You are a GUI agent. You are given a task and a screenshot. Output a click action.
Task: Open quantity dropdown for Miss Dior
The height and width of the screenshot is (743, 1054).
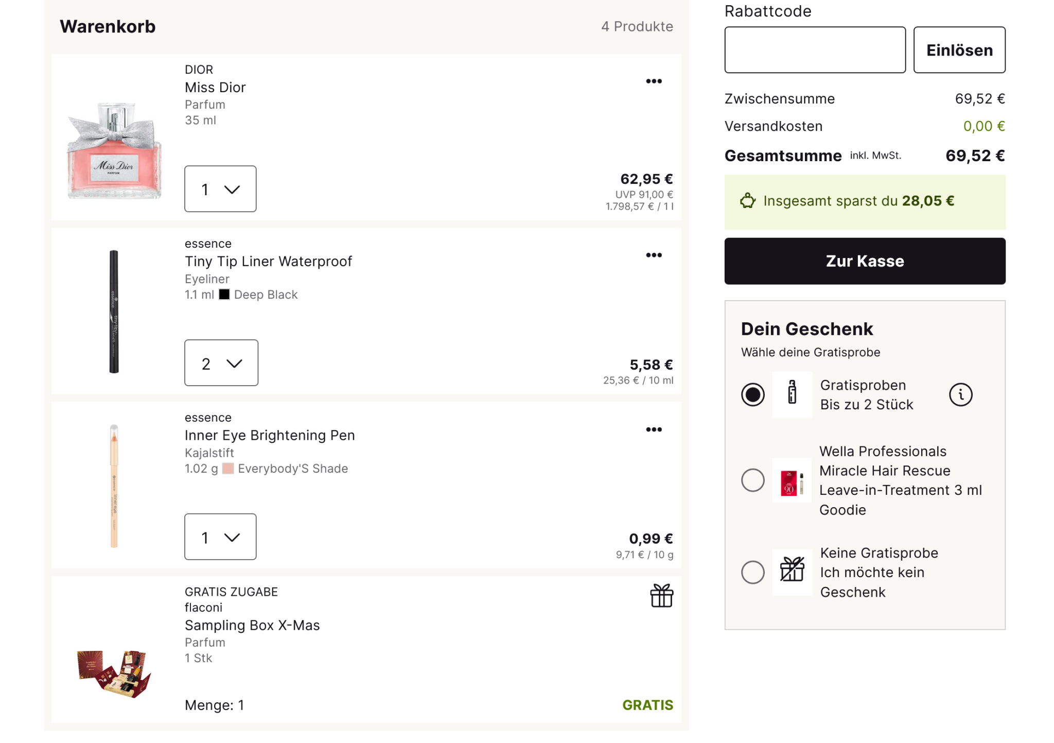[x=220, y=189]
